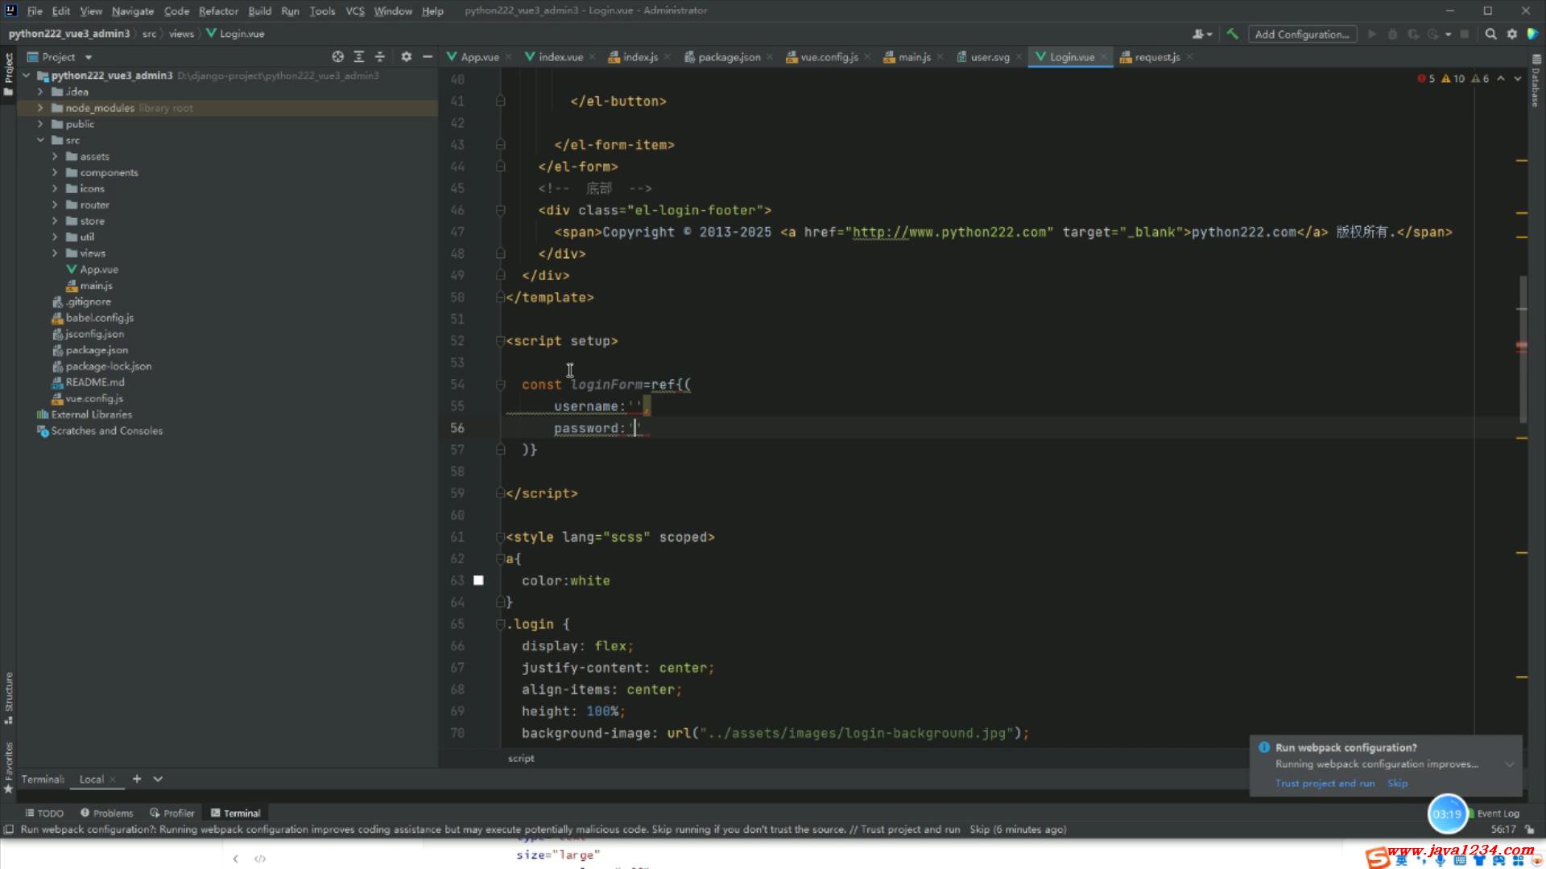Expand the assets folder
1546x869 pixels.
click(55, 156)
